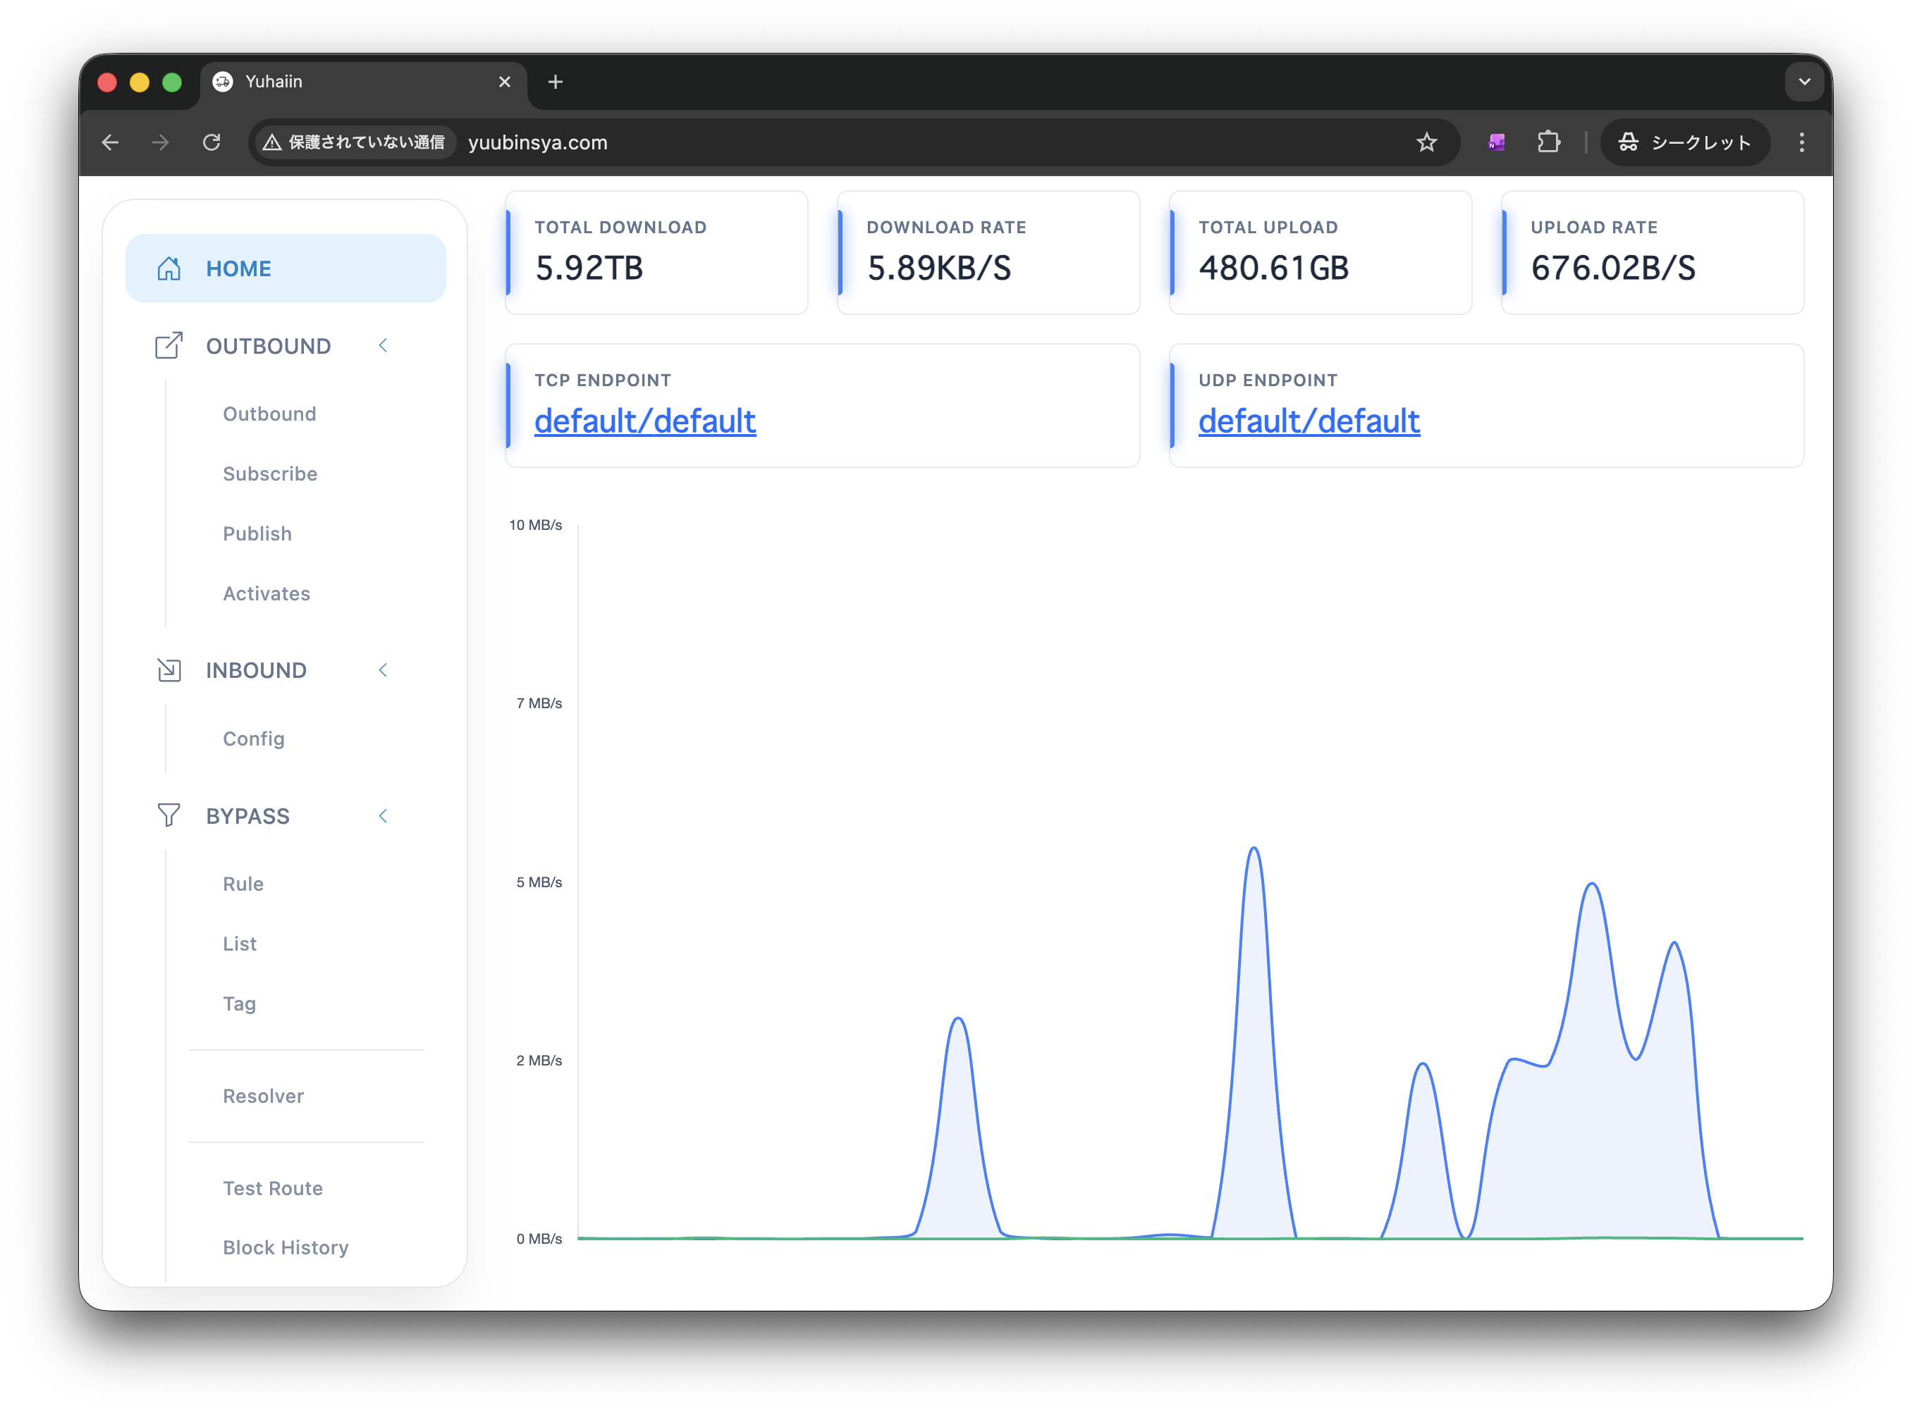Click the Total Download value 5.92TB
1912x1415 pixels.
pyautogui.click(x=589, y=268)
